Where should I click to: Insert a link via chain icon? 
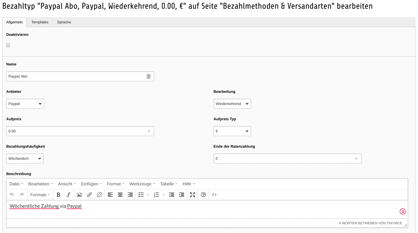pyautogui.click(x=89, y=195)
